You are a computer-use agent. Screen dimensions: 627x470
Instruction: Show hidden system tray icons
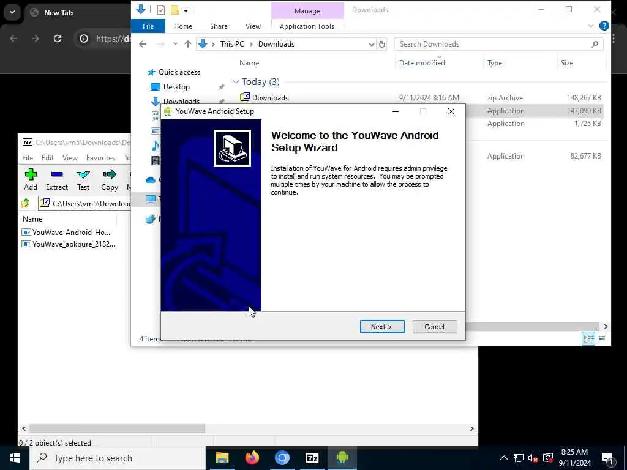(504, 458)
